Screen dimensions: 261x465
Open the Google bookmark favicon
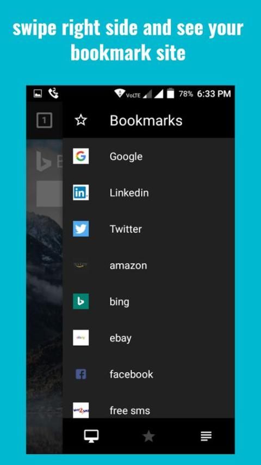pos(81,156)
